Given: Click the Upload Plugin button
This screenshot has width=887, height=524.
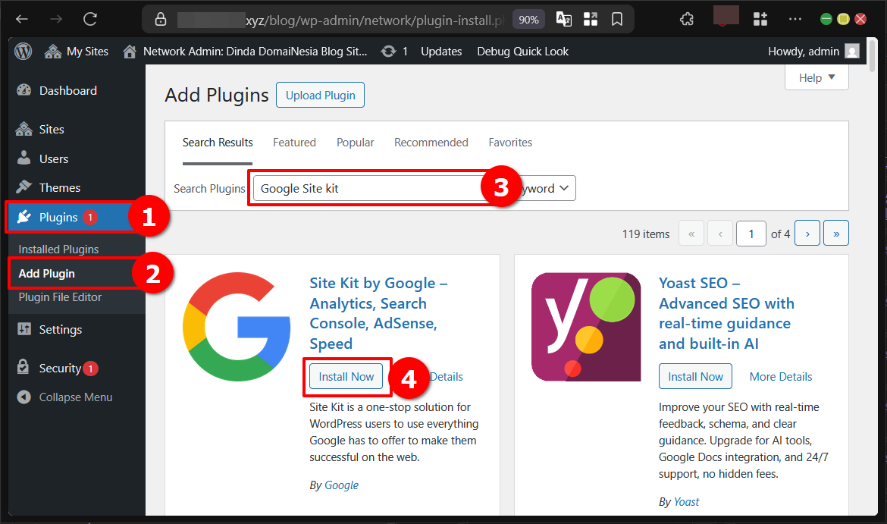Looking at the screenshot, I should click(x=320, y=95).
